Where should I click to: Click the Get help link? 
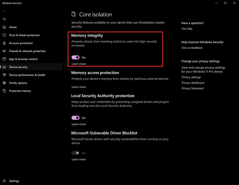pyautogui.click(x=187, y=29)
